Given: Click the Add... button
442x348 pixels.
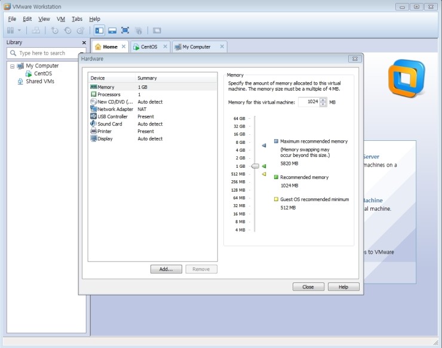Looking at the screenshot, I should click(166, 269).
